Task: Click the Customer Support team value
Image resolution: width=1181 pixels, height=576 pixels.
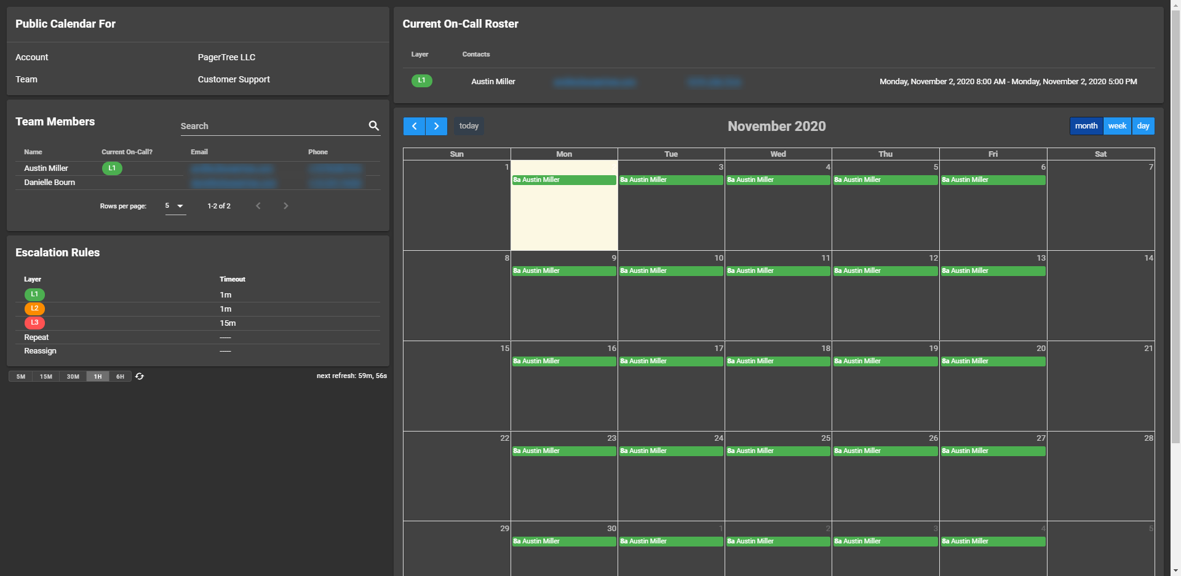Action: click(234, 79)
